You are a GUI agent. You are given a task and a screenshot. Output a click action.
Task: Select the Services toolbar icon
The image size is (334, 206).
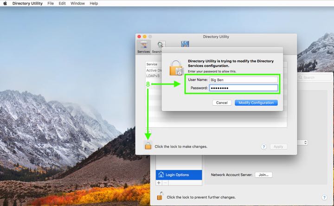143,47
